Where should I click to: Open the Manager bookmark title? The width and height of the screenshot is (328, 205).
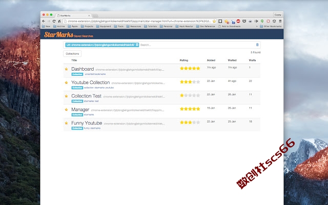80,110
